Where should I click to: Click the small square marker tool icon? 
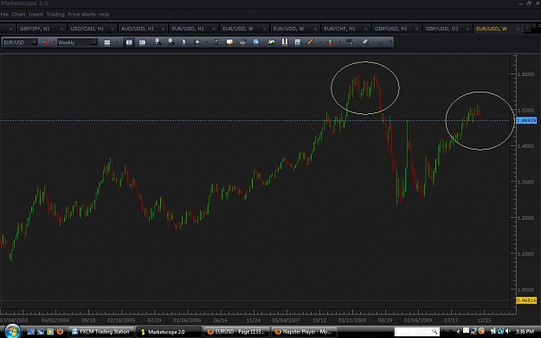click(x=196, y=42)
